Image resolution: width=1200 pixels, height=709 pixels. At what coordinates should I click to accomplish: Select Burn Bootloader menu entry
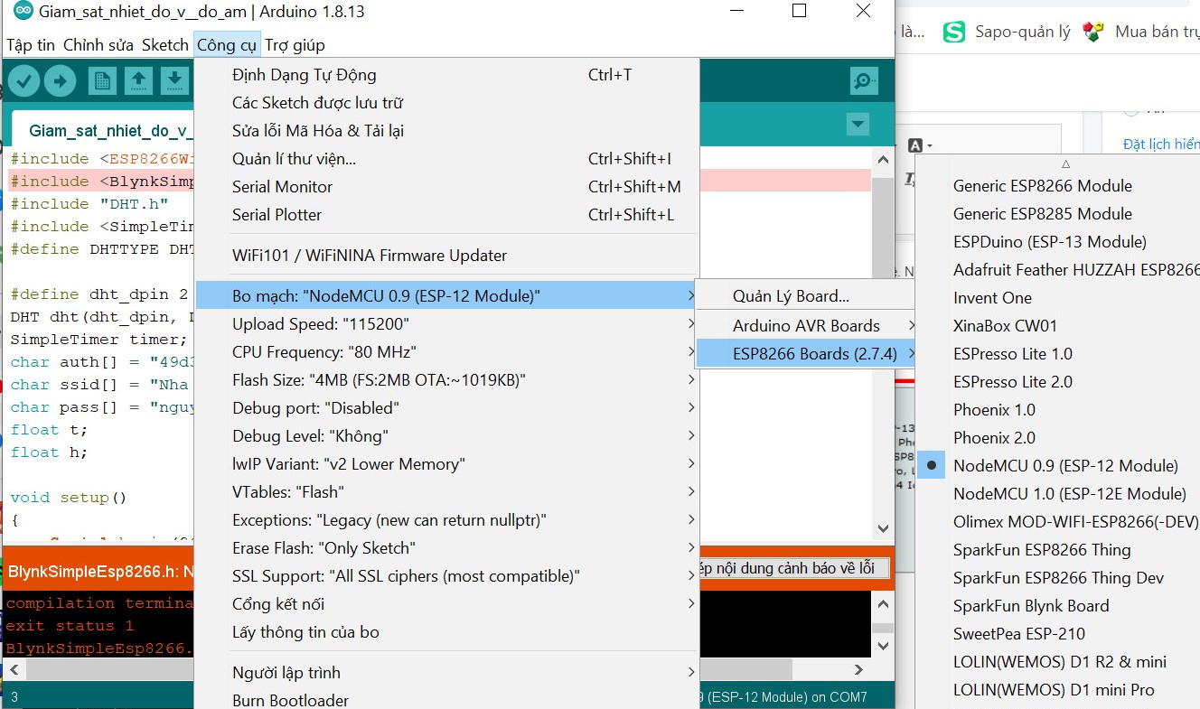click(x=447, y=700)
